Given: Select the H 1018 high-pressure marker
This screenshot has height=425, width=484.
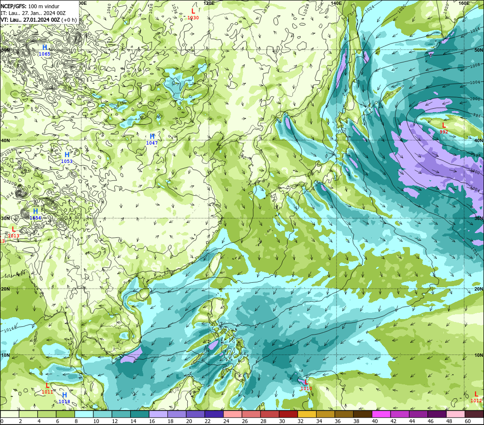Looking at the screenshot, I should pos(64,398).
